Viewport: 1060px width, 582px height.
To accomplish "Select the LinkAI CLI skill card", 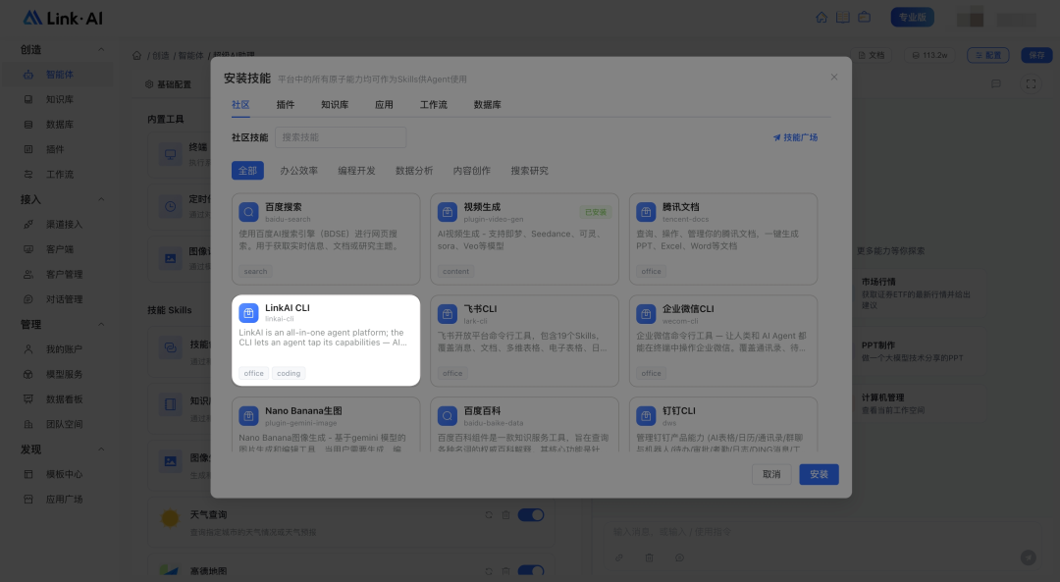I will (x=326, y=340).
